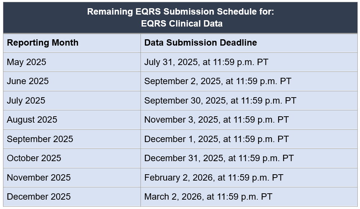Select the February 2, 2026 deadline cell
The width and height of the screenshot is (360, 209).
[x=249, y=178]
